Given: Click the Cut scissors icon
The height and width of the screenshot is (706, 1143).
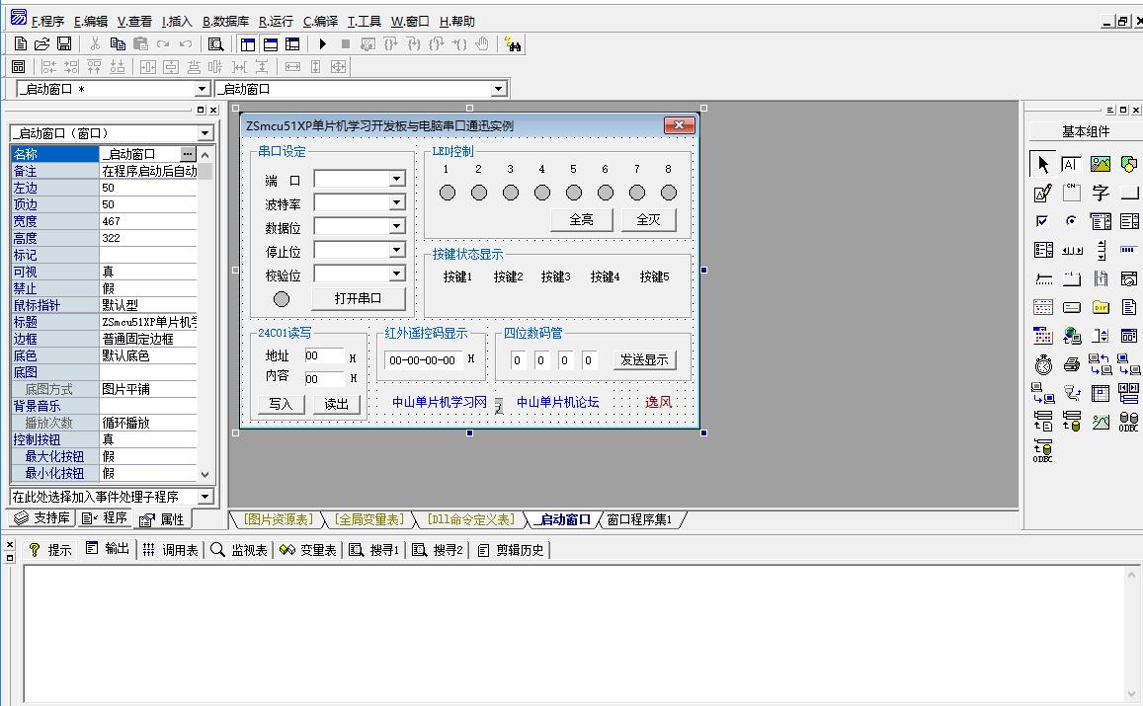Looking at the screenshot, I should click(x=95, y=43).
